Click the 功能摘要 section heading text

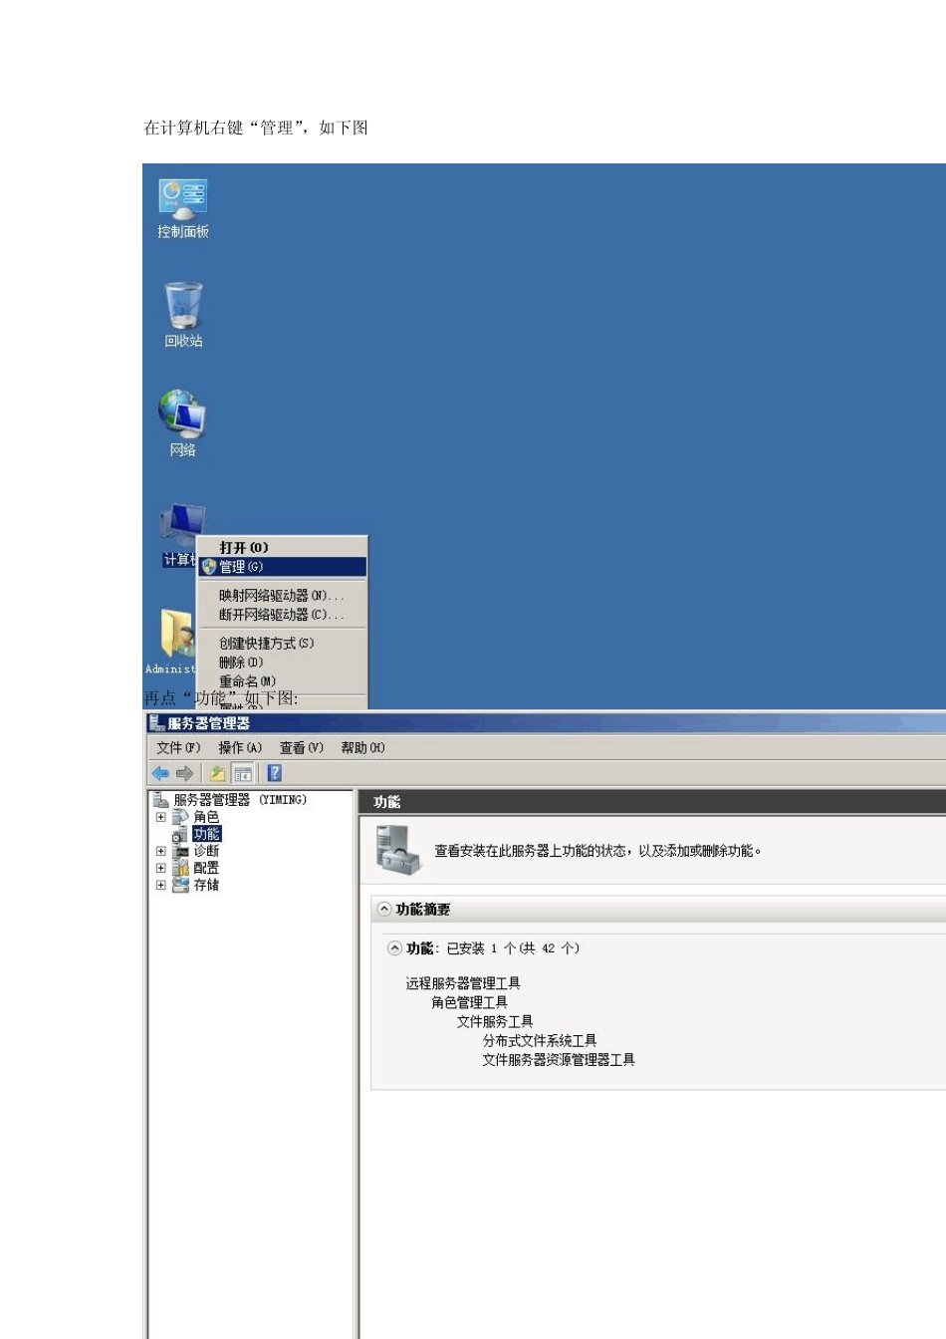pyautogui.click(x=423, y=910)
